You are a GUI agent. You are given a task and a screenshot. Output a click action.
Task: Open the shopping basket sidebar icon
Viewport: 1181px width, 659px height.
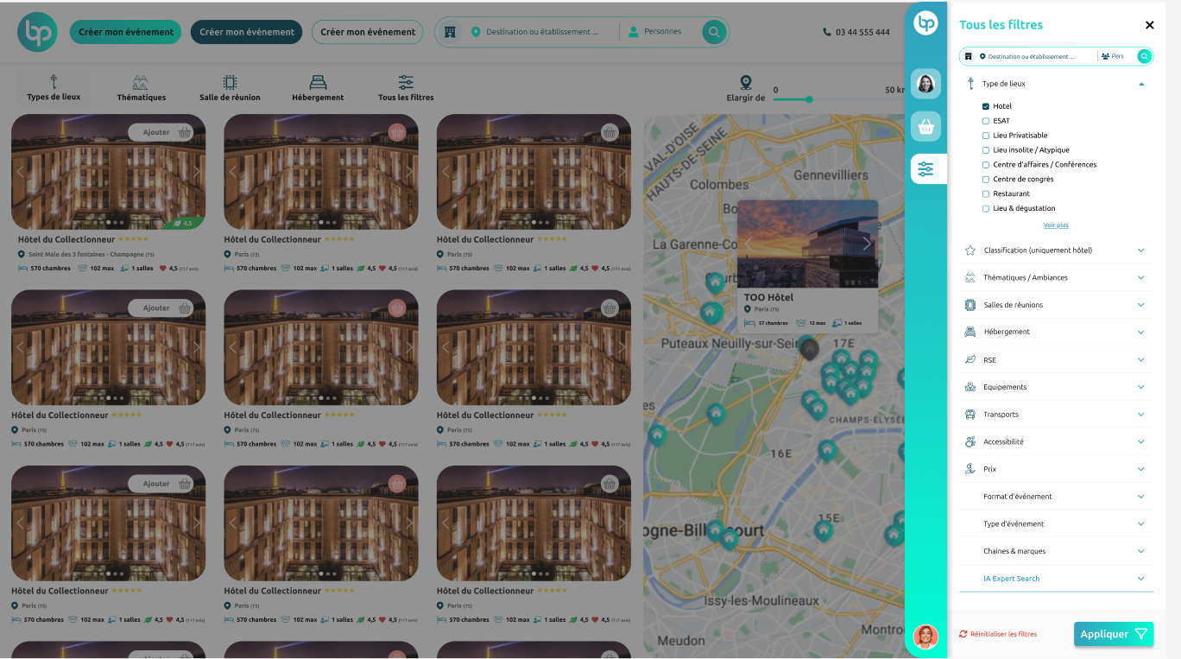point(925,127)
